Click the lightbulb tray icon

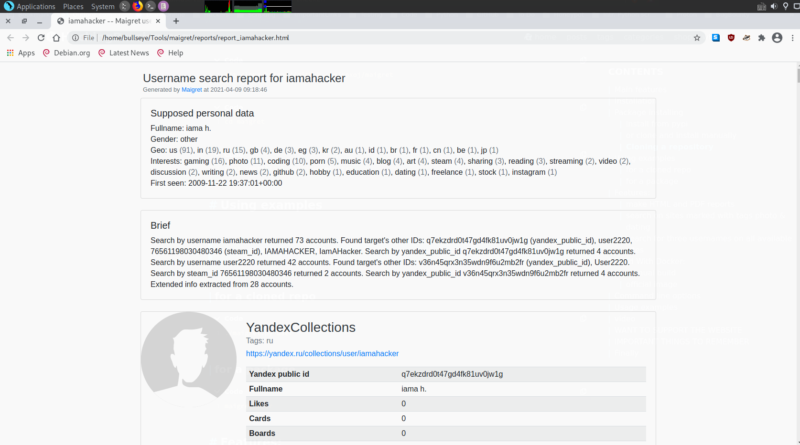[785, 6]
